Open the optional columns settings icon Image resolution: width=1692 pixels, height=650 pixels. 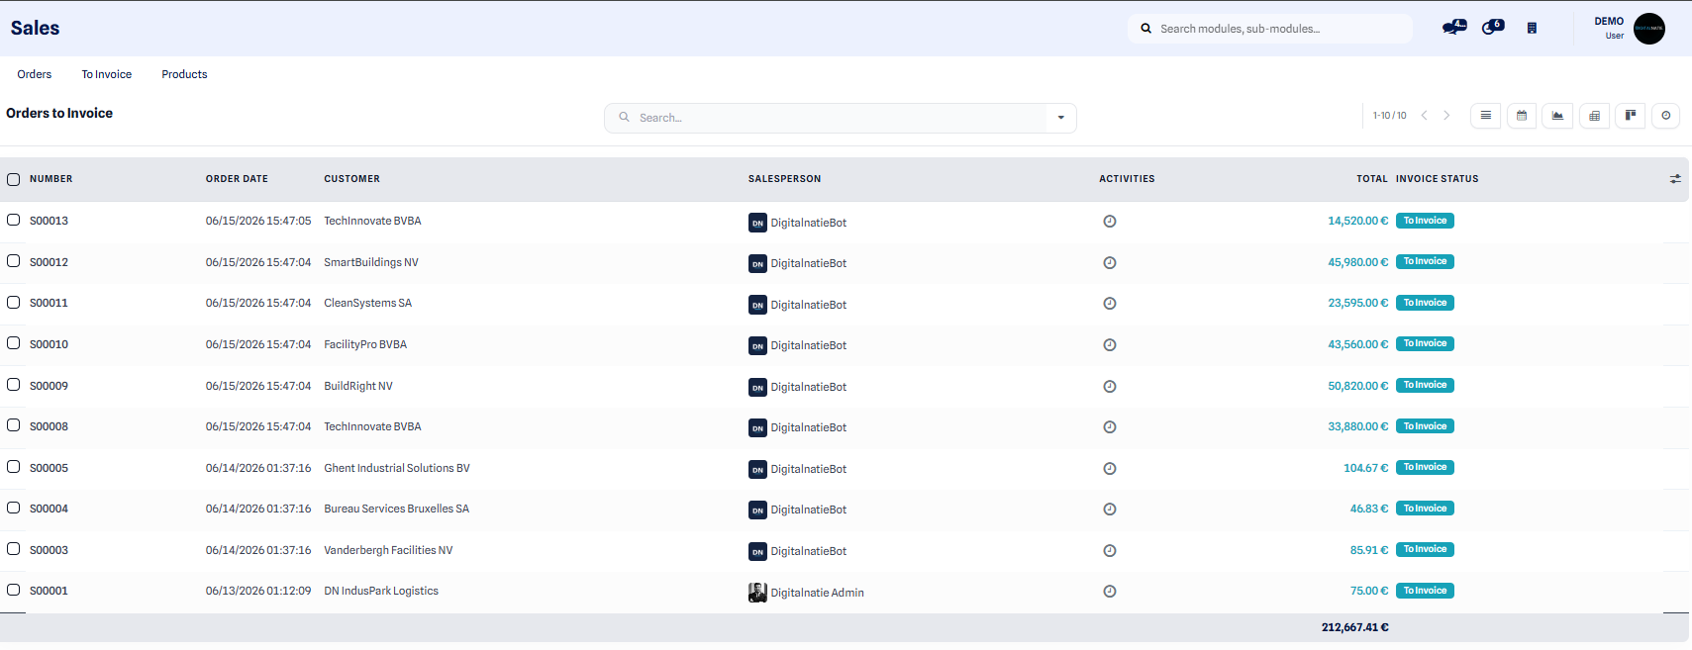[x=1675, y=179]
